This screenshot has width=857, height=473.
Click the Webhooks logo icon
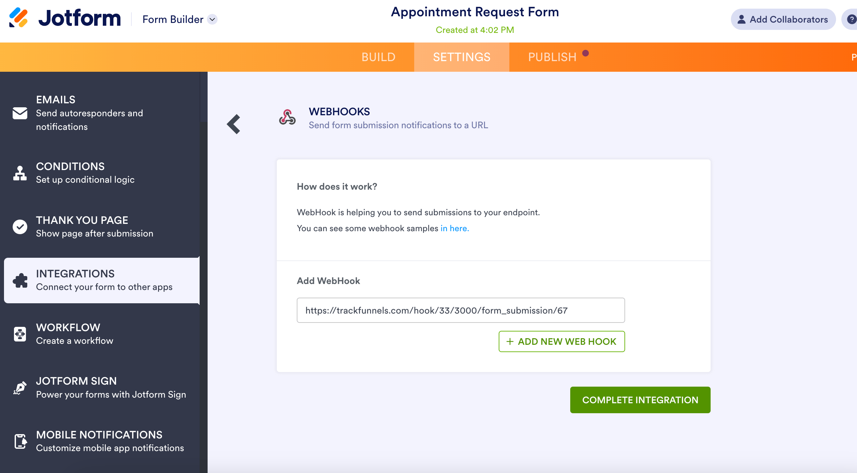coord(287,118)
